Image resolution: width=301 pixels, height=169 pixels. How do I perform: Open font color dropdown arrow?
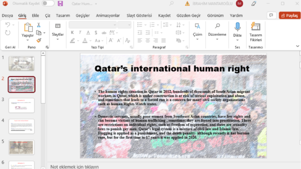coord(90,41)
